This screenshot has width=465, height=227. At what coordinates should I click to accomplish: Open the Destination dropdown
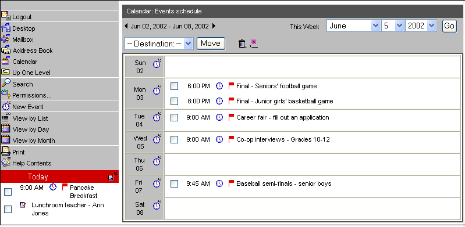tap(159, 44)
